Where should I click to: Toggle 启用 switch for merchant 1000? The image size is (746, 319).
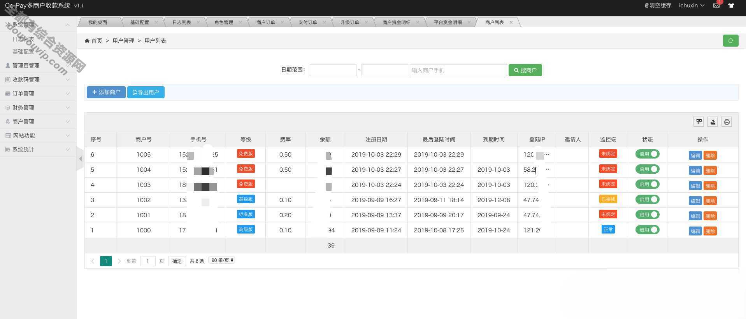pyautogui.click(x=647, y=230)
